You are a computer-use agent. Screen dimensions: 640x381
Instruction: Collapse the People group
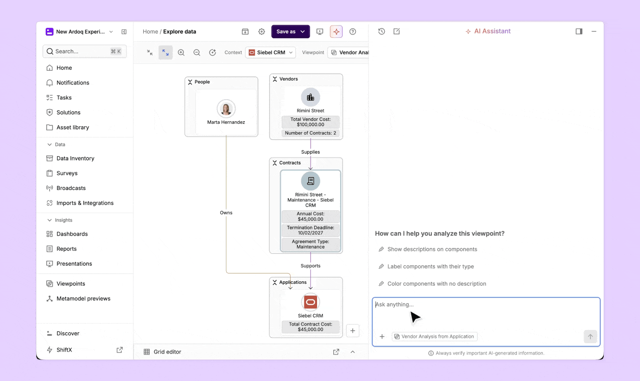coord(190,82)
